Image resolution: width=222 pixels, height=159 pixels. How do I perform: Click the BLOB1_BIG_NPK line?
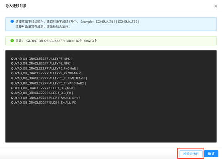pyautogui.click(x=43, y=88)
